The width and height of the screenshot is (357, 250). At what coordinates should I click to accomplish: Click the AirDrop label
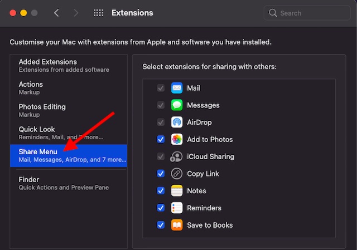coord(199,122)
